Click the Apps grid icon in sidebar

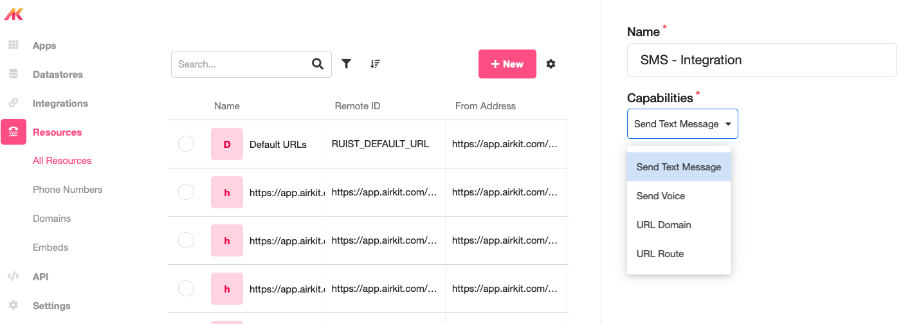[x=13, y=45]
